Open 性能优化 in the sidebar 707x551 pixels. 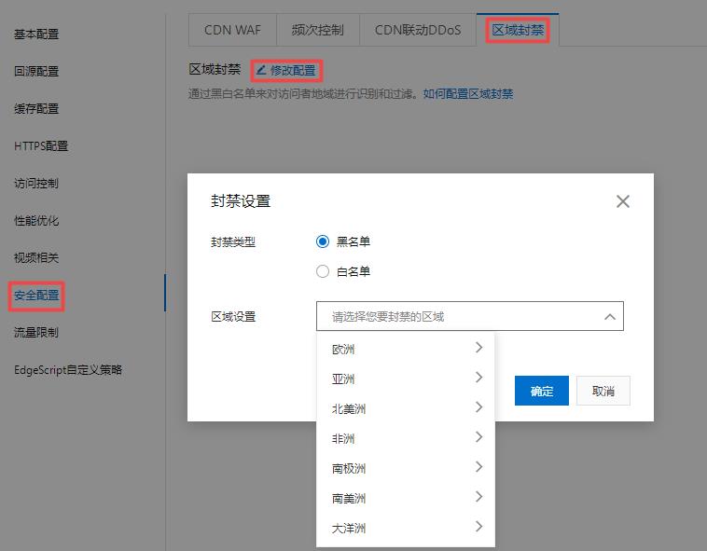coord(36,221)
